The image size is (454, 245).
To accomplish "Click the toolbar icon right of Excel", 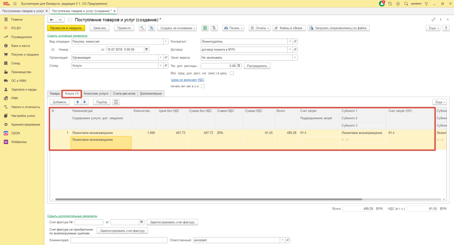I will [214, 28].
